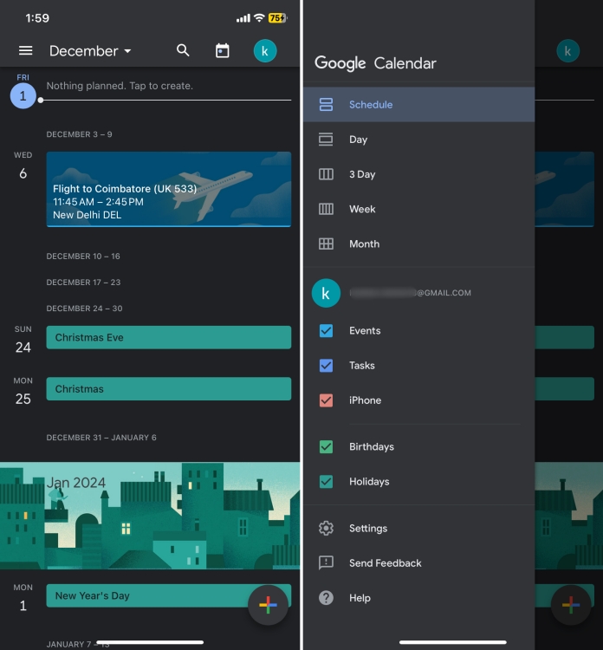Viewport: 603px width, 650px height.
Task: Open the New Year's Day event
Action: pyautogui.click(x=169, y=595)
